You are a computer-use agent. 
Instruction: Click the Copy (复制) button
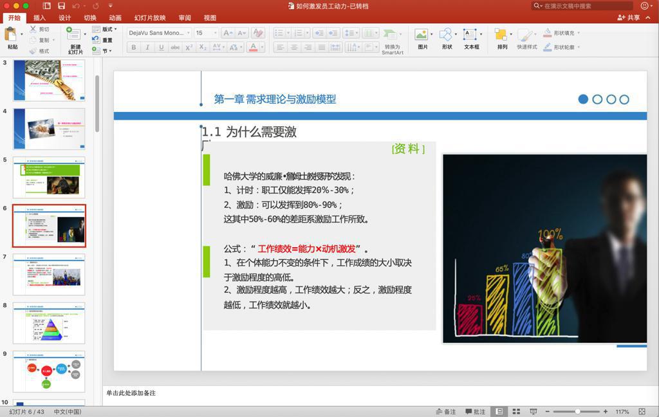coord(39,40)
